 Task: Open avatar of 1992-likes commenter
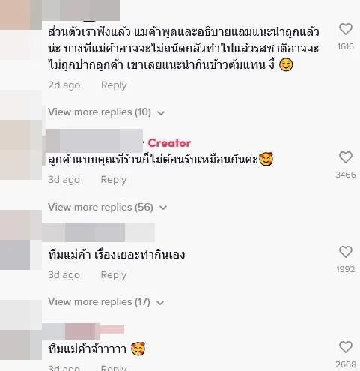[x=21, y=240]
